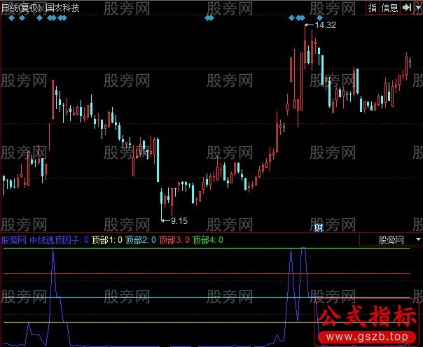Click the 财 marker icon on the chart

318,227
